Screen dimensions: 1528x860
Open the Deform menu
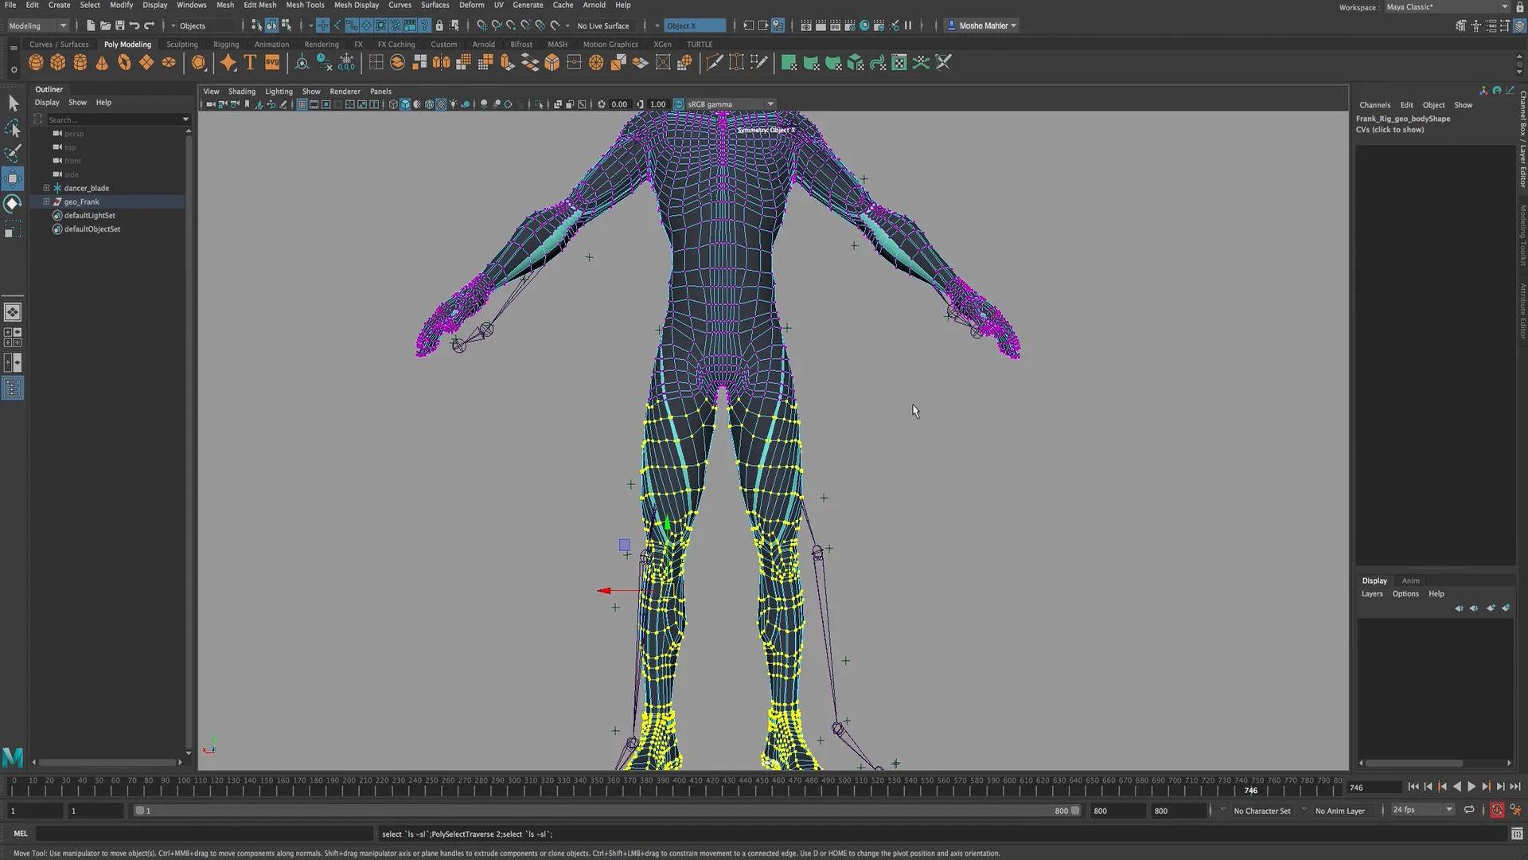(x=471, y=5)
